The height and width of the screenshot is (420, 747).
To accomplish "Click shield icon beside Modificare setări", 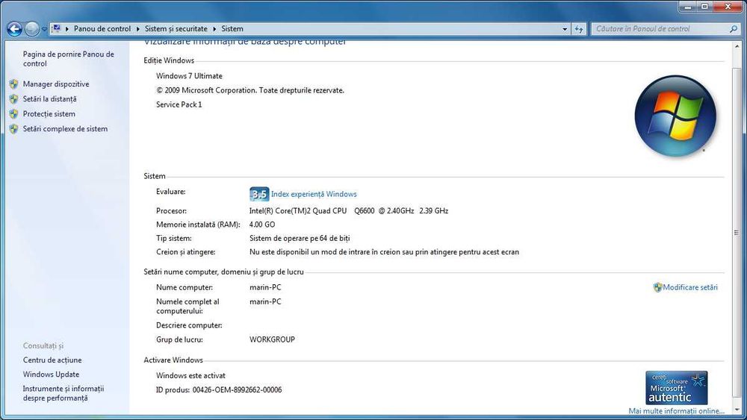I will coord(657,287).
